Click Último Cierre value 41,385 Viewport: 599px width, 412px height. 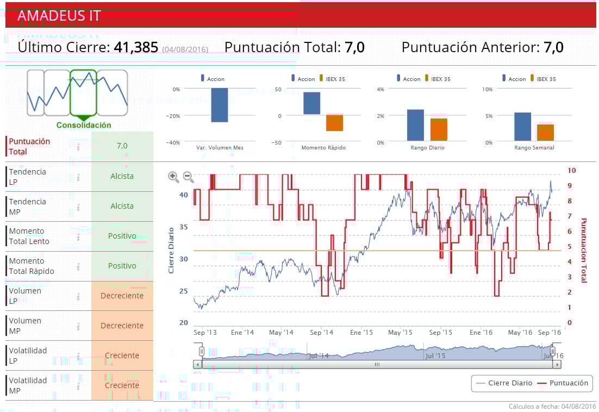pyautogui.click(x=136, y=47)
